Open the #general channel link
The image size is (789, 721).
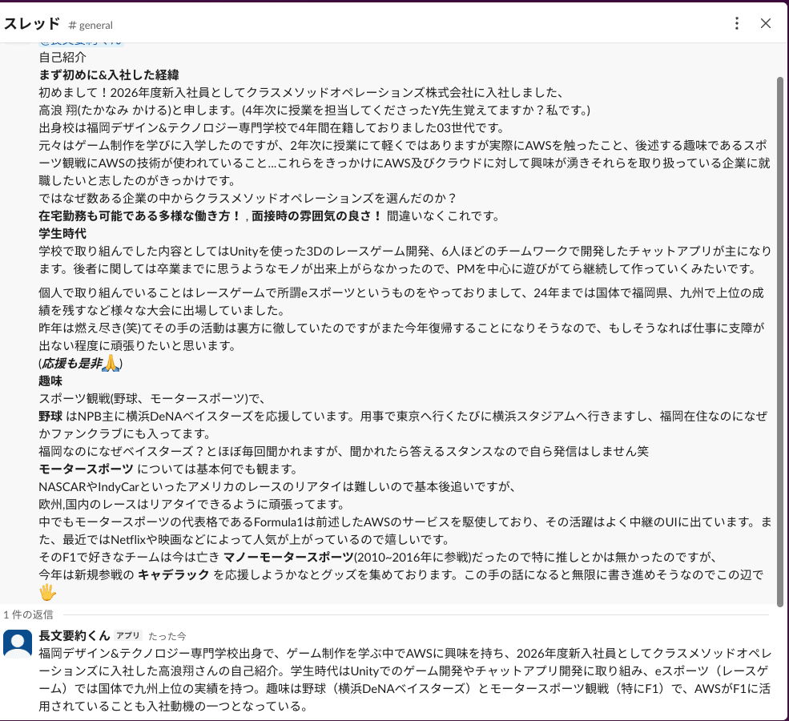[x=91, y=25]
